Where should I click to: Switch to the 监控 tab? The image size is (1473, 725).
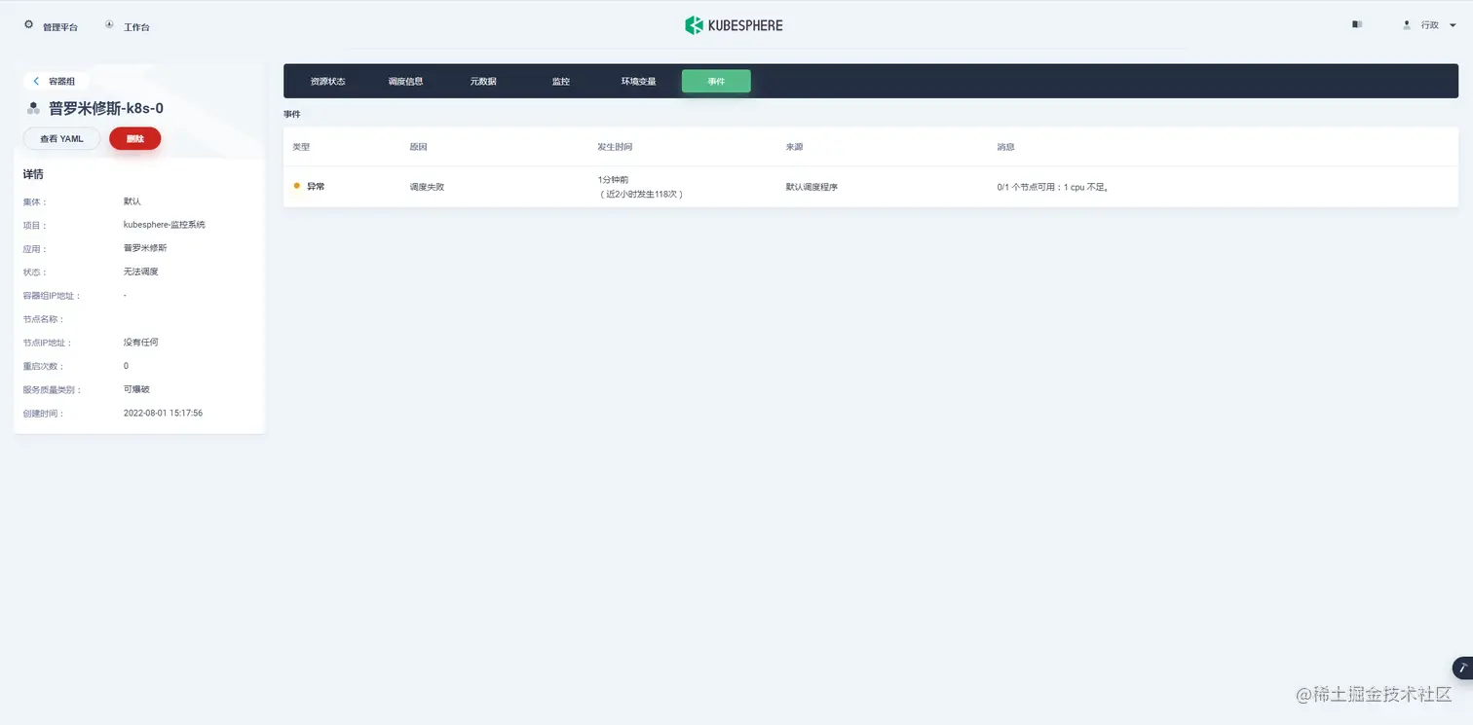tap(560, 82)
